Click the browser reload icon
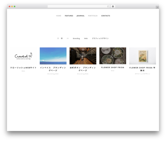 [x=108, y=6]
